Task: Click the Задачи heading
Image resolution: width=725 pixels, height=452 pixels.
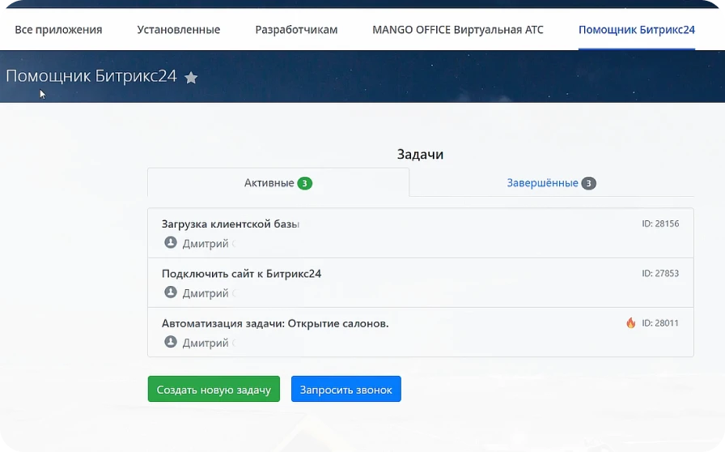Action: point(420,154)
